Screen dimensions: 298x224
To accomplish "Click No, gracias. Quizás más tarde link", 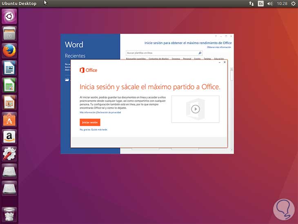I will (x=93, y=130).
